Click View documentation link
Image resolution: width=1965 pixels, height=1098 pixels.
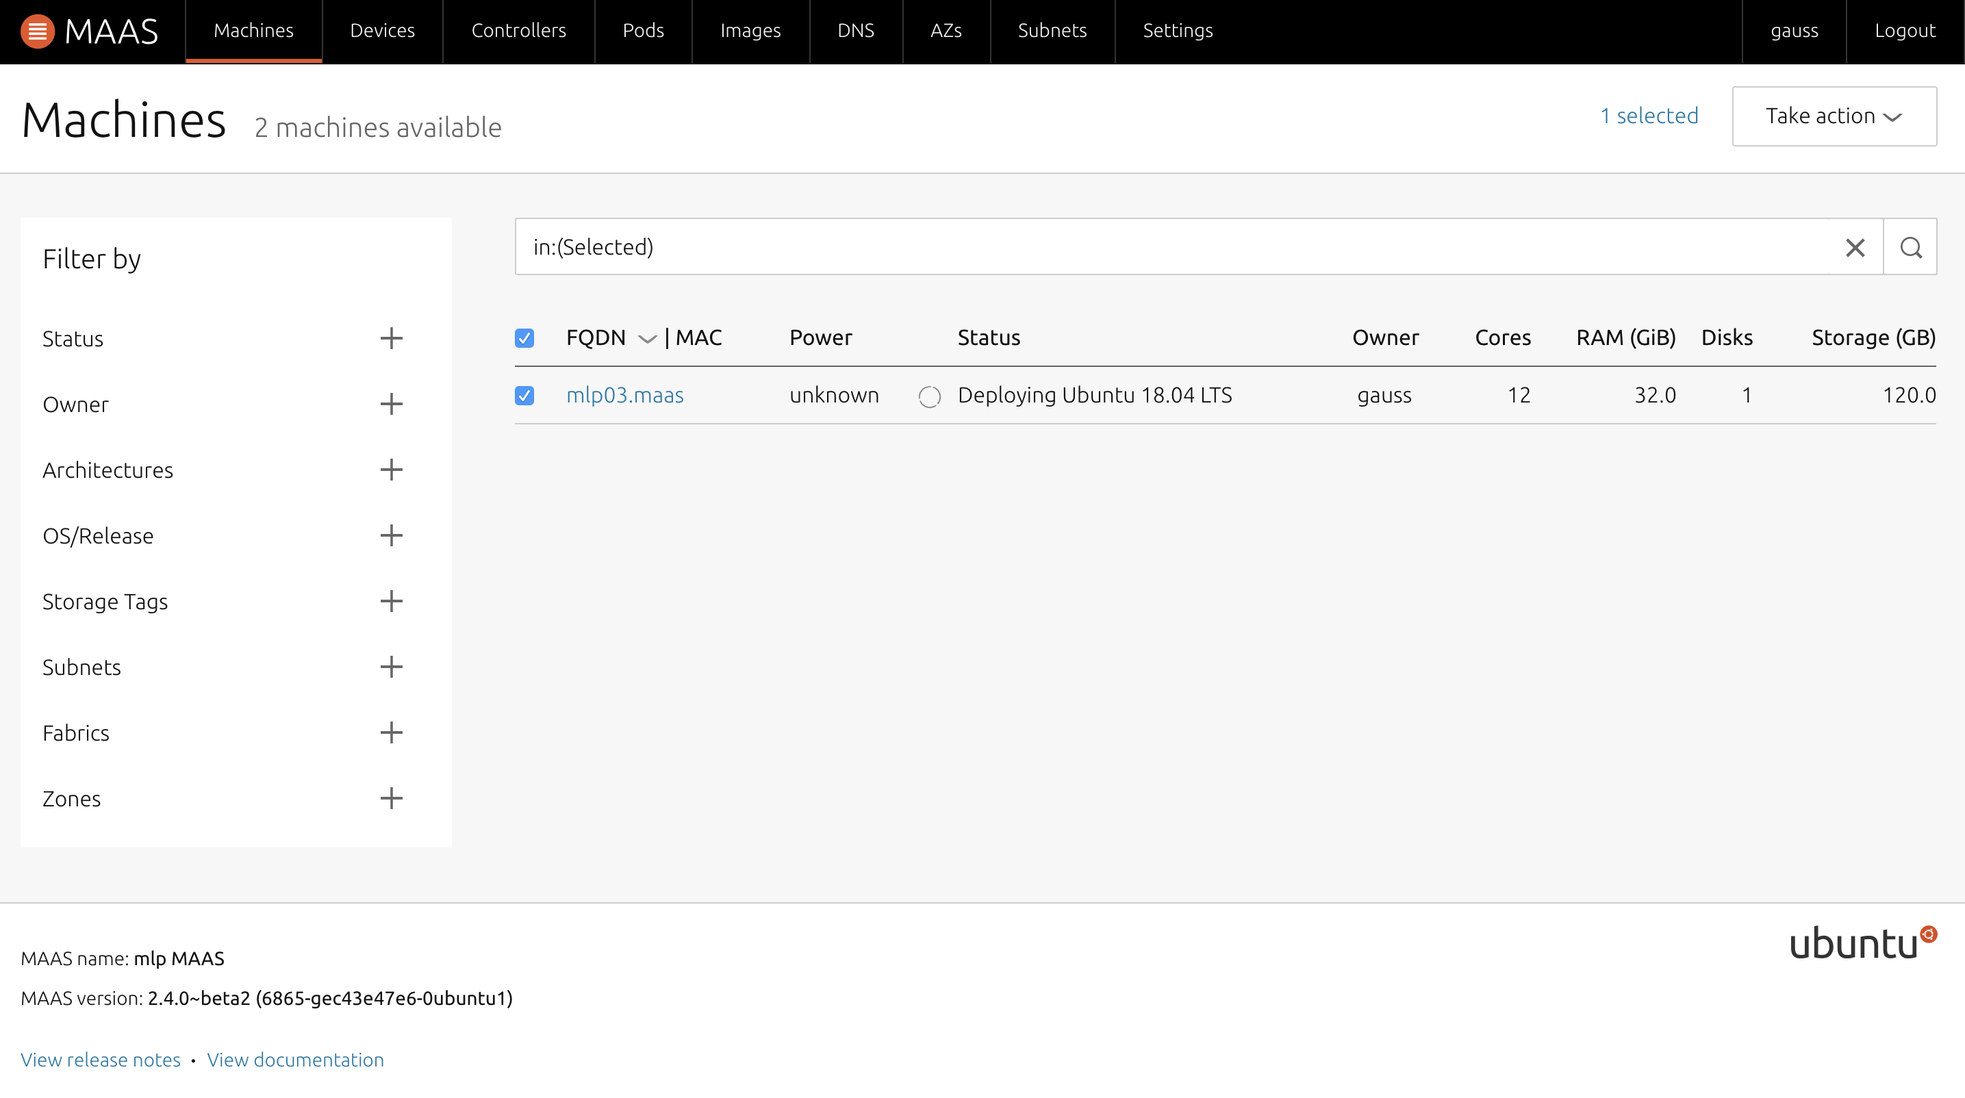tap(295, 1059)
